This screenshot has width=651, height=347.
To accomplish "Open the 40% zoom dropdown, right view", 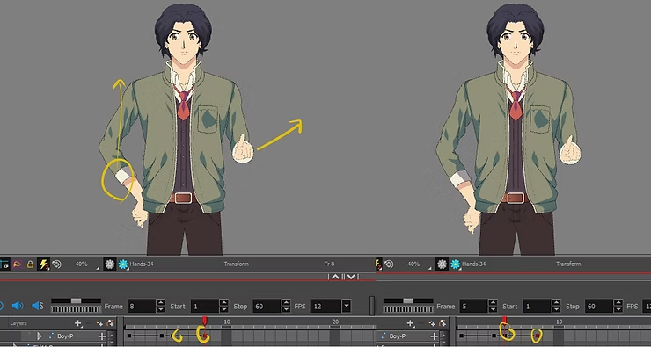I will coord(419,264).
